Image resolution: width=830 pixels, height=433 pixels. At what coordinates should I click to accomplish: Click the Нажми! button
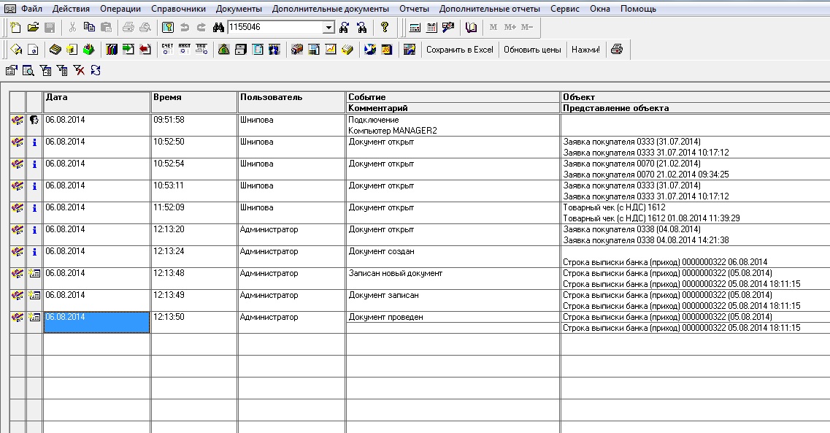[586, 49]
